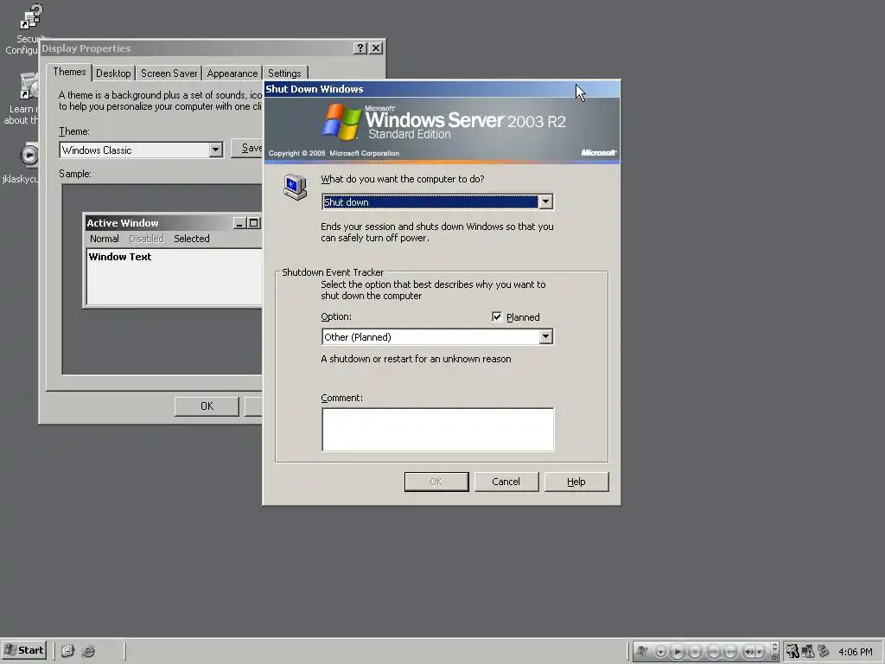885x664 pixels.
Task: Click 'Disabled' in sample Active Window menu
Action: coord(145,239)
